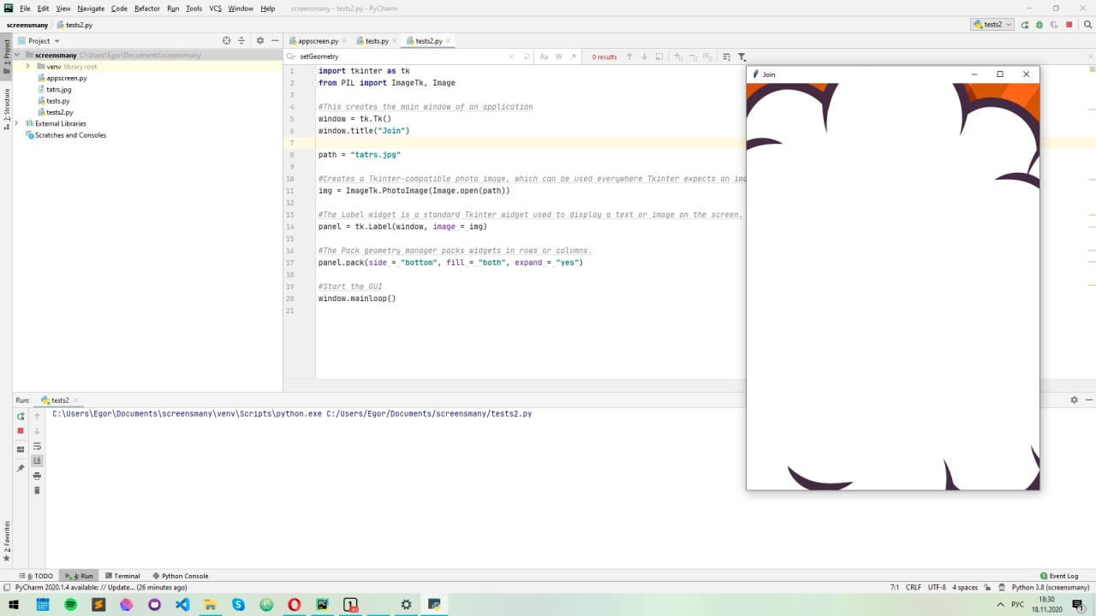The height and width of the screenshot is (616, 1096).
Task: Expand External Libraries node
Action: point(17,123)
